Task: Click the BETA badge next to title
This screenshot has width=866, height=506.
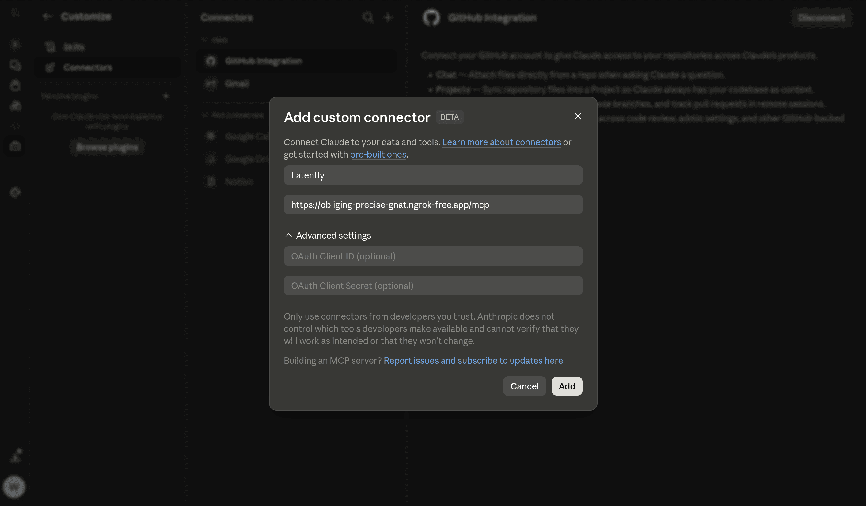Action: [450, 117]
